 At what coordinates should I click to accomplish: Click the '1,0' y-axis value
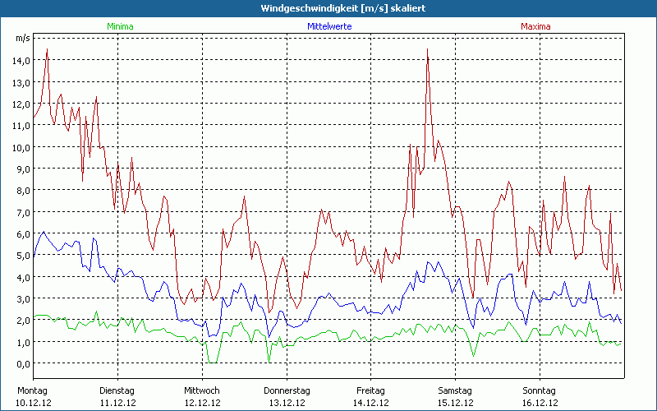(23, 343)
